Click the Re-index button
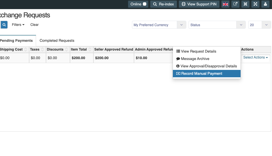Viewport: 272px width, 156px height. pyautogui.click(x=163, y=4)
